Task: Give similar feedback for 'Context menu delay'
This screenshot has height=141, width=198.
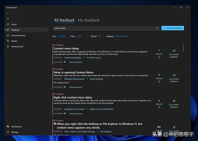Action: [174, 54]
